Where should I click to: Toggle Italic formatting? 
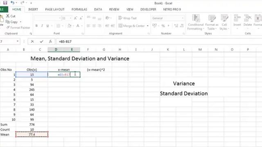(x=42, y=26)
